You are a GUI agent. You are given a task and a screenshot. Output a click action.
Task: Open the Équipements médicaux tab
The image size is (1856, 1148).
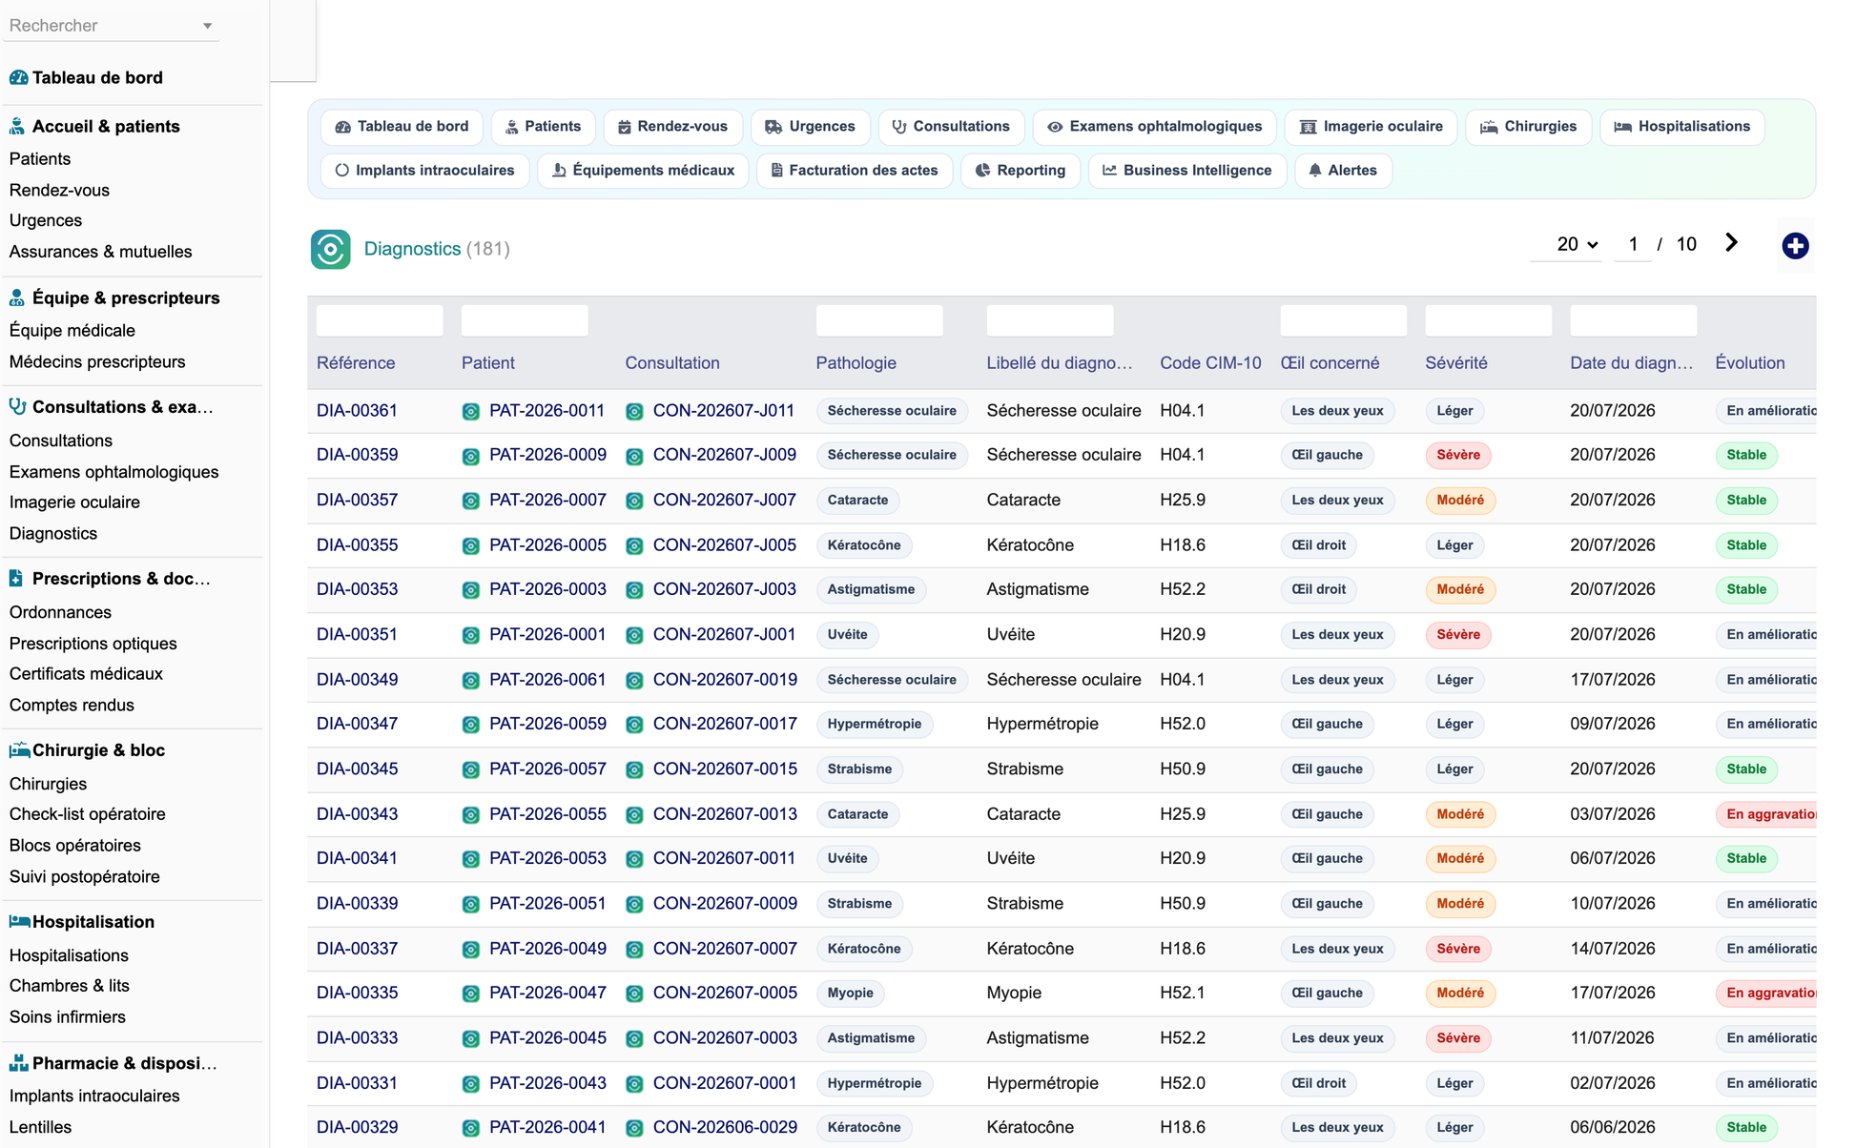pos(643,170)
